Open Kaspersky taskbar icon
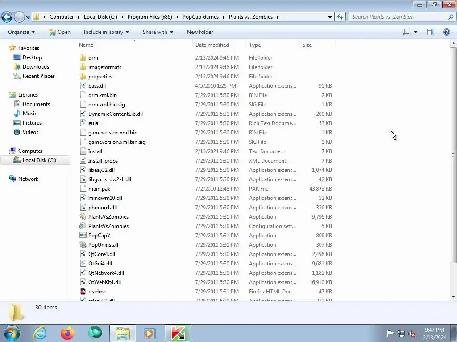This screenshot has width=457, height=342. [178, 333]
